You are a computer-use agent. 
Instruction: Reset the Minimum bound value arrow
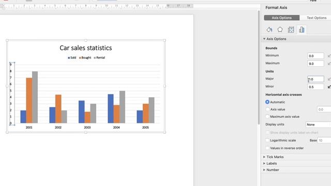(x=329, y=56)
